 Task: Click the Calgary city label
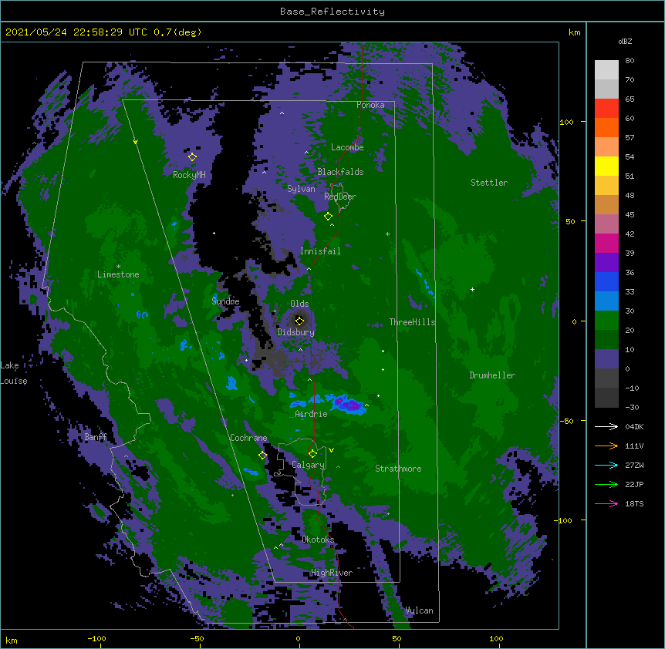coord(309,465)
